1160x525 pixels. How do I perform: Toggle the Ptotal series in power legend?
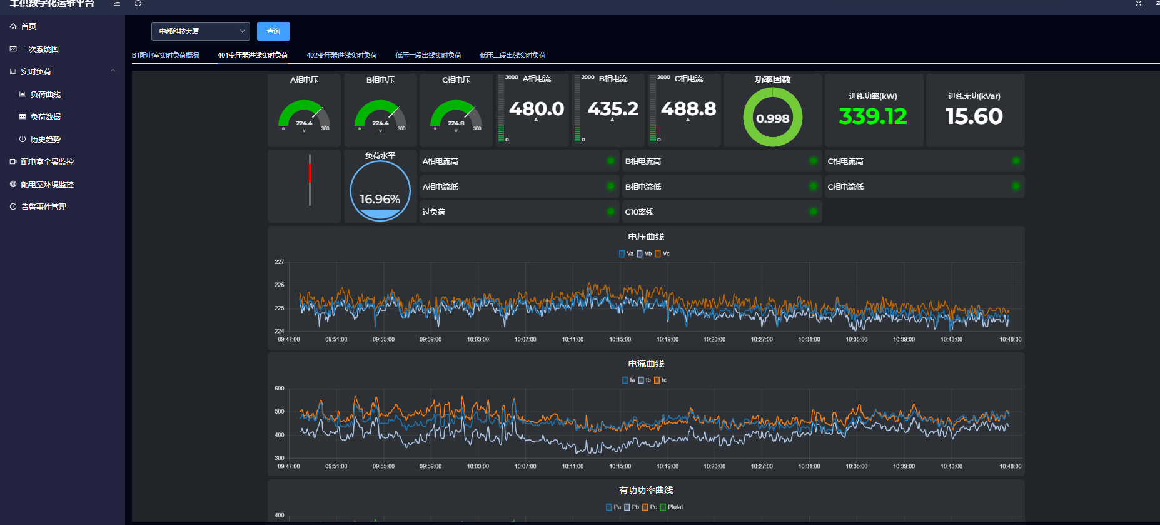tap(672, 507)
